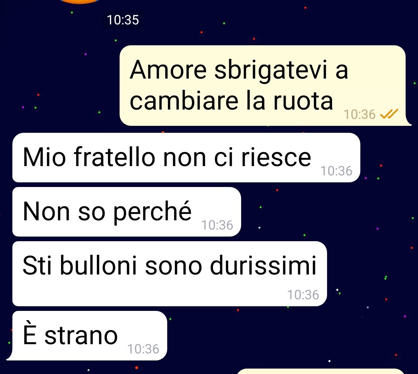The width and height of the screenshot is (418, 374).
Task: Select the "È strano" message bubble
Action: (87, 336)
